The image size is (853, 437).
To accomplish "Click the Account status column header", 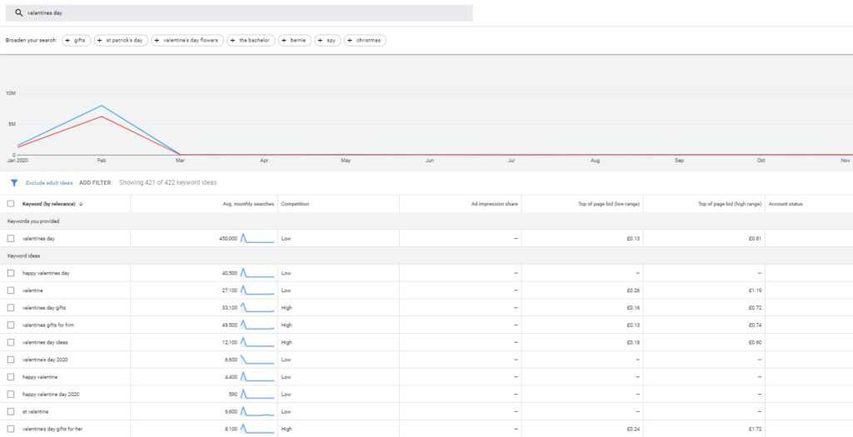I will tap(786, 205).
